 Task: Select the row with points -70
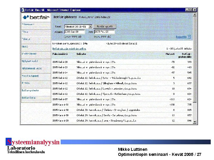point(122,62)
